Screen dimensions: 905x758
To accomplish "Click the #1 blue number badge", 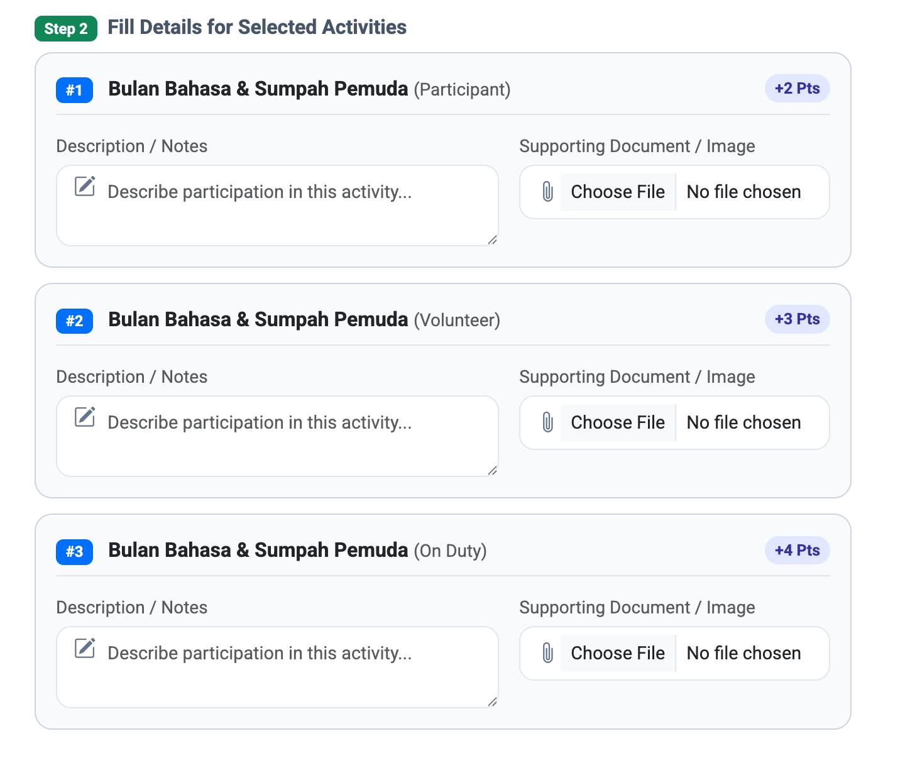I will [x=74, y=91].
